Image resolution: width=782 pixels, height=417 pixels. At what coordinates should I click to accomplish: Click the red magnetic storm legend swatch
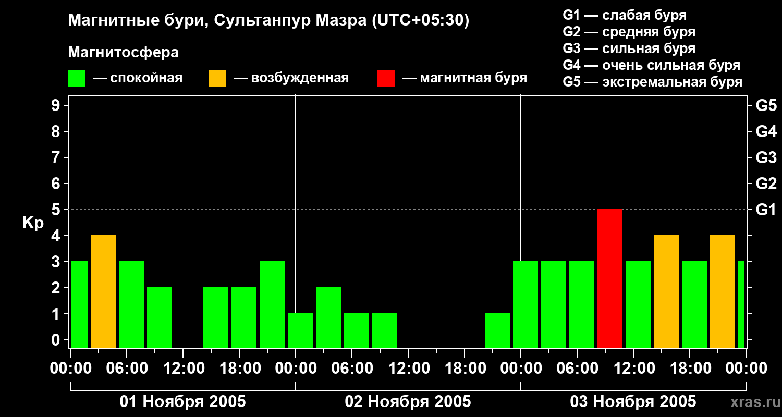[x=386, y=79]
